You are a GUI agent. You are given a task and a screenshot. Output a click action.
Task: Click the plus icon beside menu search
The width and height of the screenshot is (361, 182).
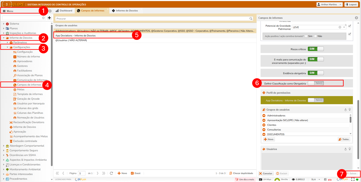[x=49, y=18]
